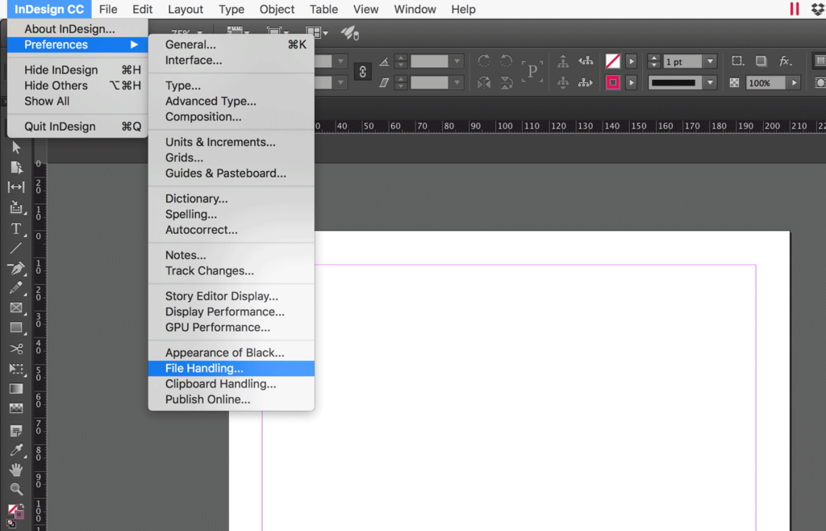
Task: Select the Type tool
Action: coord(16,228)
